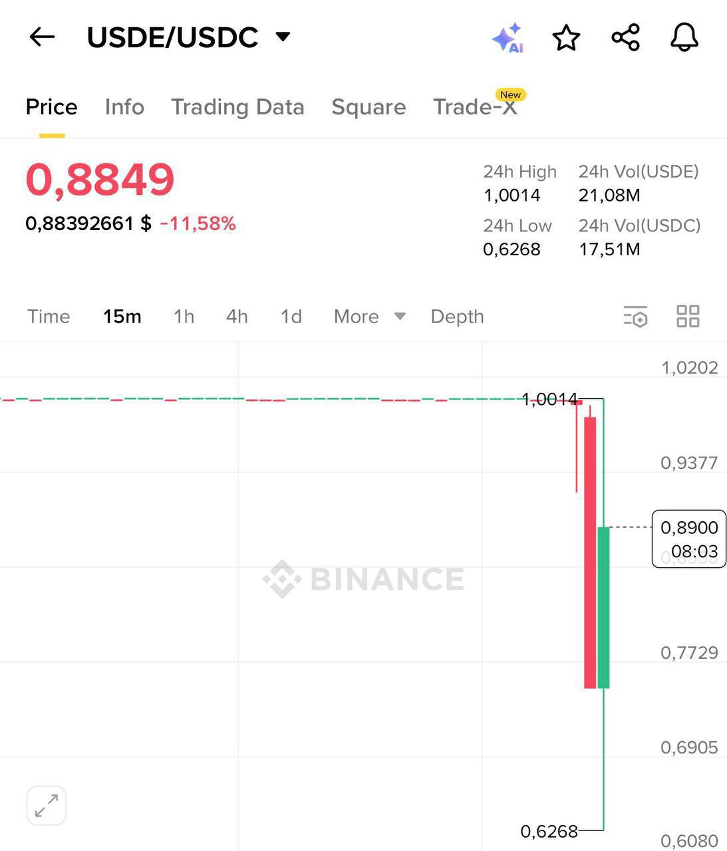This screenshot has height=851, width=727.
Task: Open the Trading Data tab
Action: (x=237, y=107)
